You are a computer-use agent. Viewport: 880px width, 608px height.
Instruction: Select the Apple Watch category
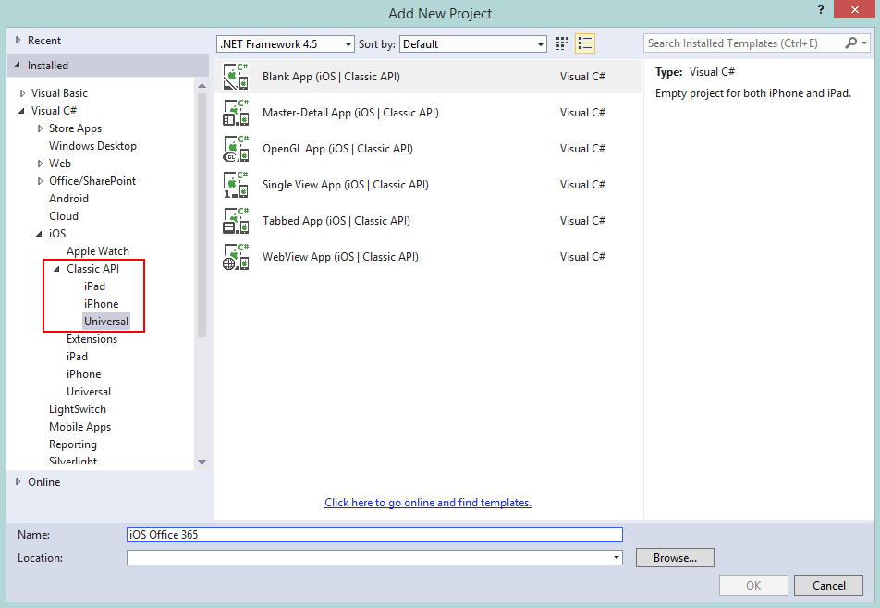coord(98,251)
